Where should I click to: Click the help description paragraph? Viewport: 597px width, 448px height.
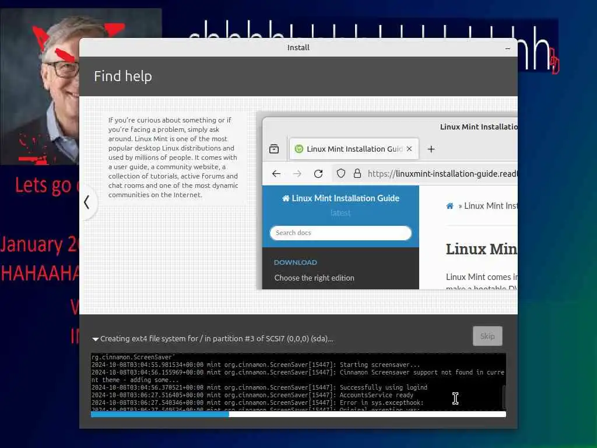click(x=173, y=157)
